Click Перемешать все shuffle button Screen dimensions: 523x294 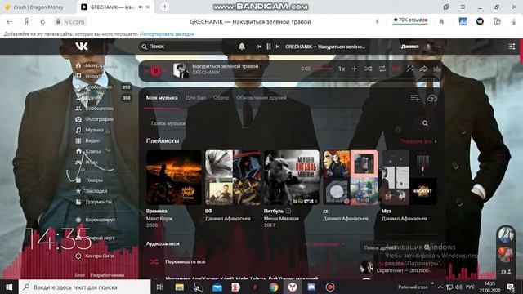(186, 261)
